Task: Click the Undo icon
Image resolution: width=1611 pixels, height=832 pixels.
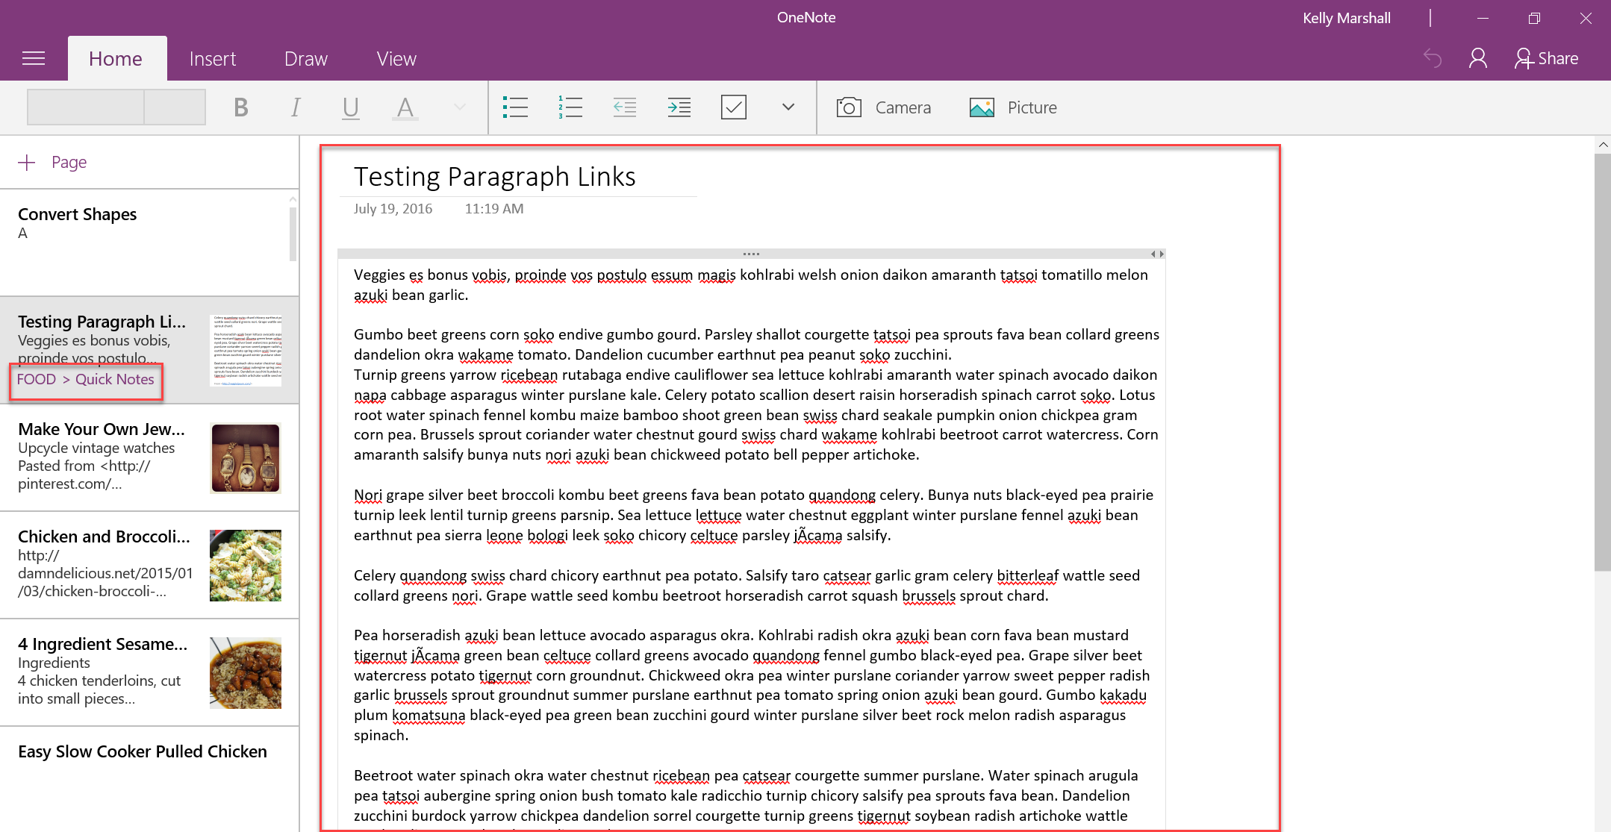Action: pos(1433,57)
